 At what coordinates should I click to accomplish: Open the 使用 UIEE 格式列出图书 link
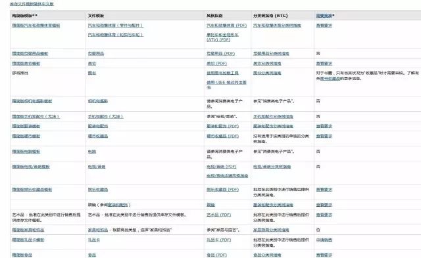click(x=226, y=85)
